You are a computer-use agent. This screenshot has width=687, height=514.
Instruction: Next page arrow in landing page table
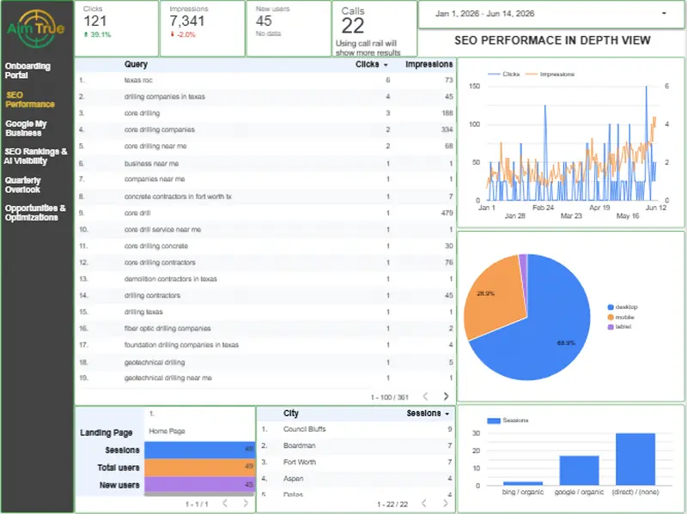(x=246, y=504)
